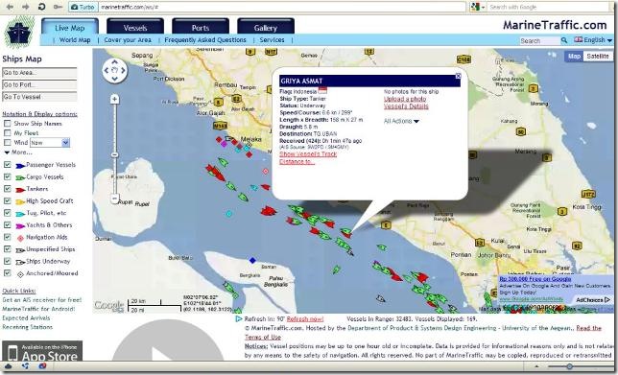
Task: Uncheck the Tug, Pilot, etc checkbox
Action: pos(8,213)
